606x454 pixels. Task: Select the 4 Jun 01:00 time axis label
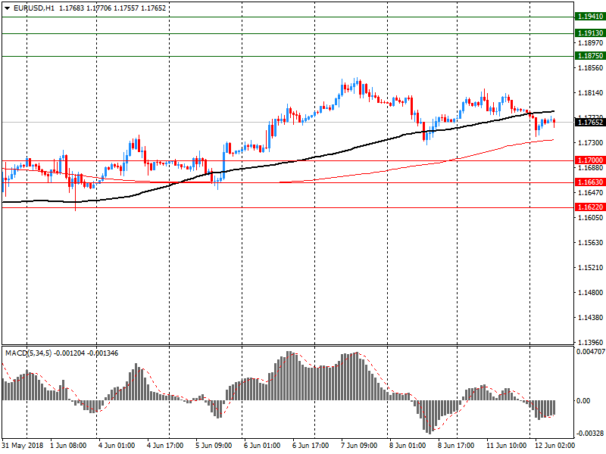click(117, 446)
